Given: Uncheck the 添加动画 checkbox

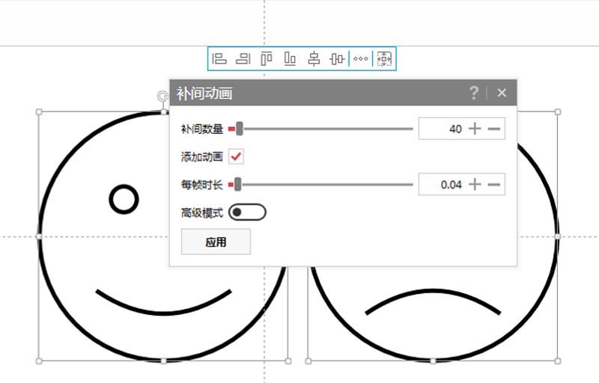Looking at the screenshot, I should pyautogui.click(x=236, y=156).
